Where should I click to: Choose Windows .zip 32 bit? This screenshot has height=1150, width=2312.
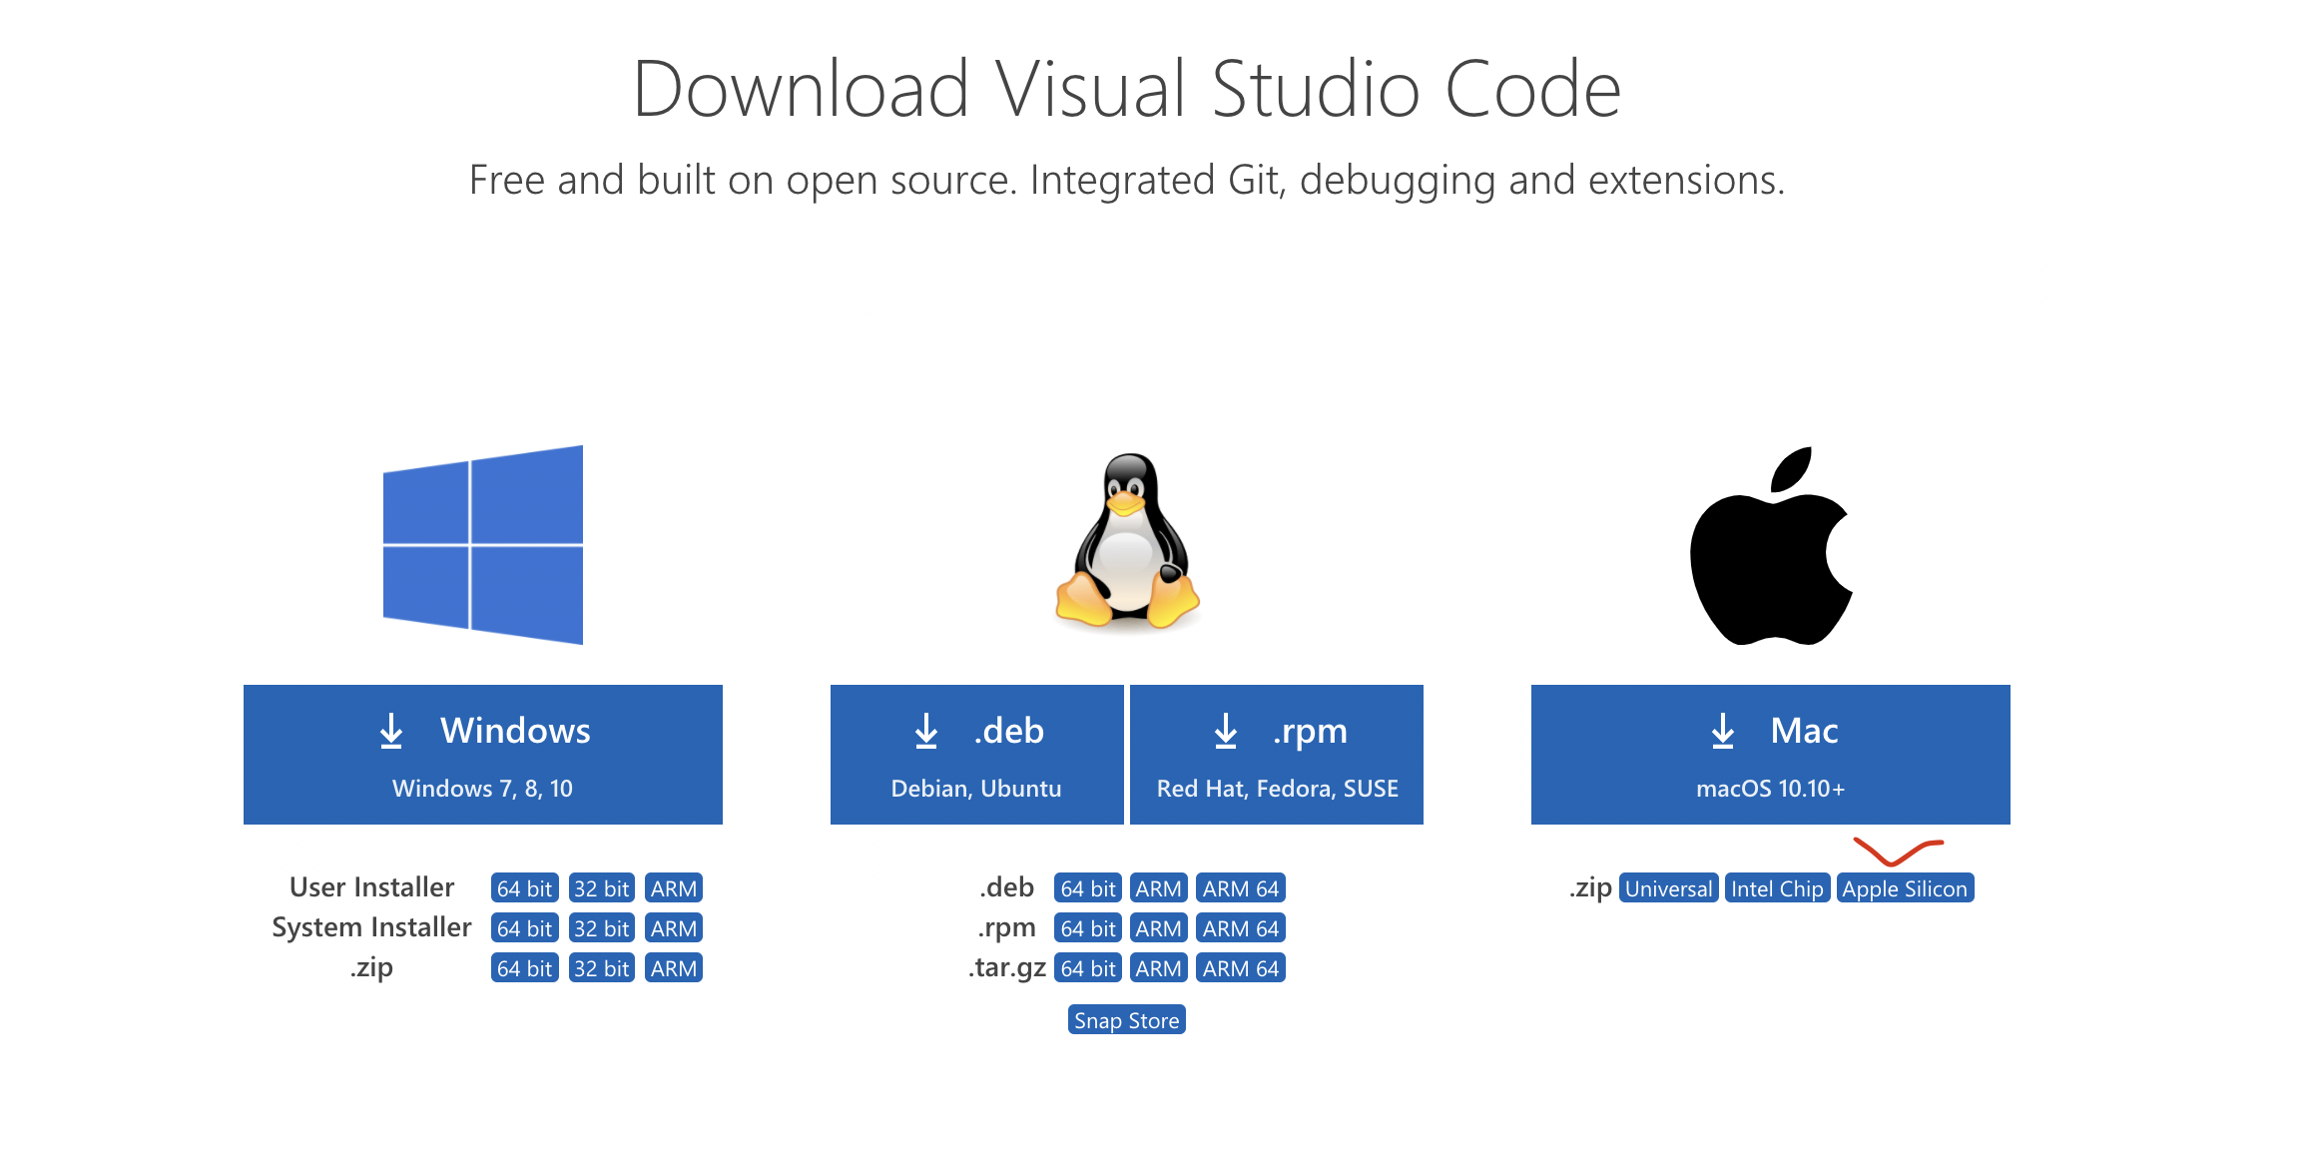602,968
